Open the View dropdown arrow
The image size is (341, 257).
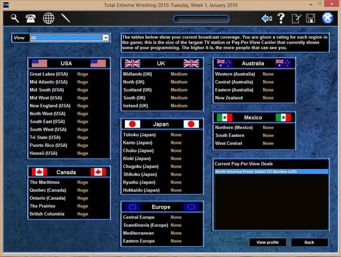[x=106, y=38]
